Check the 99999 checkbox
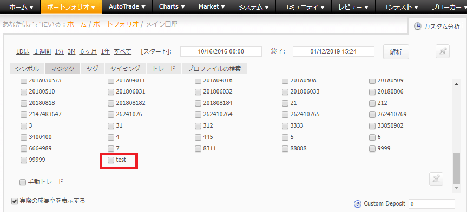Viewport: 467px width, 212px height. [x=23, y=160]
